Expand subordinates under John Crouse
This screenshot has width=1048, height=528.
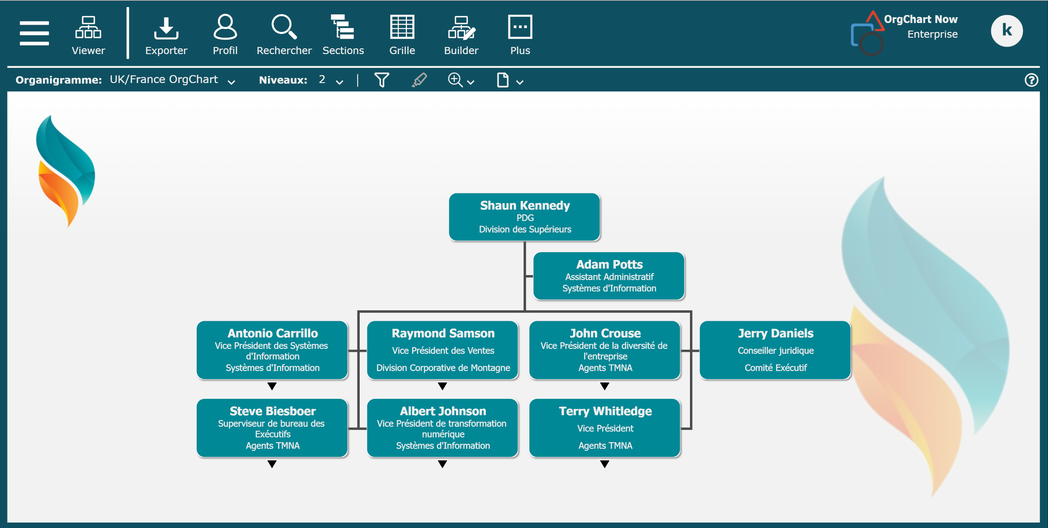click(x=604, y=386)
